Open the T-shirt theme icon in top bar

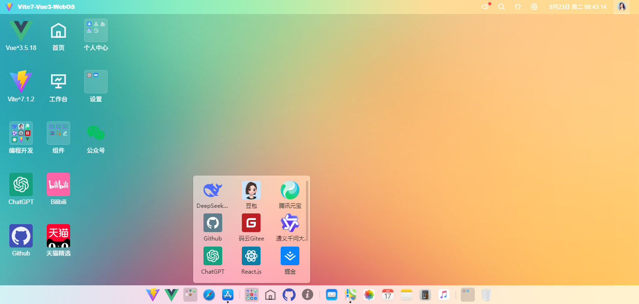518,7
